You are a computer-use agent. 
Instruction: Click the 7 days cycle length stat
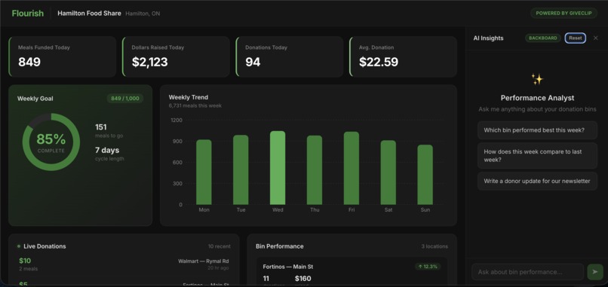(109, 154)
